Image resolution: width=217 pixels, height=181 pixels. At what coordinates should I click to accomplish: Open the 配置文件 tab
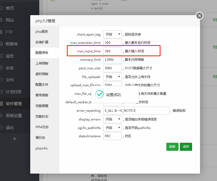(45, 85)
